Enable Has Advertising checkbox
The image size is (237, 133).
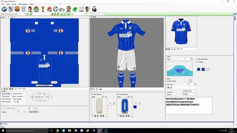tap(197, 59)
